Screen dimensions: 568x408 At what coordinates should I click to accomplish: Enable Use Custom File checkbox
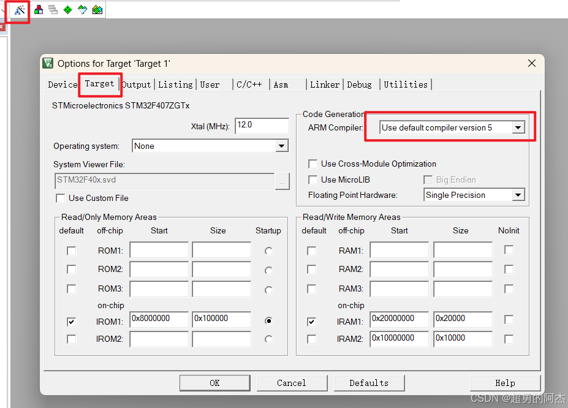[x=61, y=198]
